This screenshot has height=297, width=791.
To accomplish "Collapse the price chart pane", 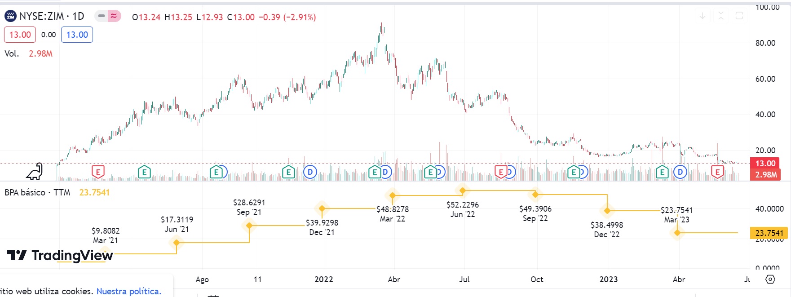I will [x=721, y=16].
